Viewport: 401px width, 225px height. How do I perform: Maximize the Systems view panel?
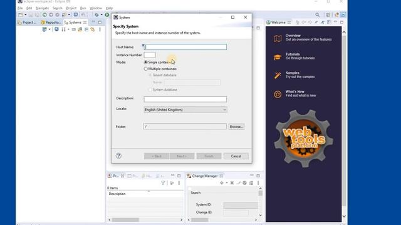pyautogui.click(x=100, y=22)
